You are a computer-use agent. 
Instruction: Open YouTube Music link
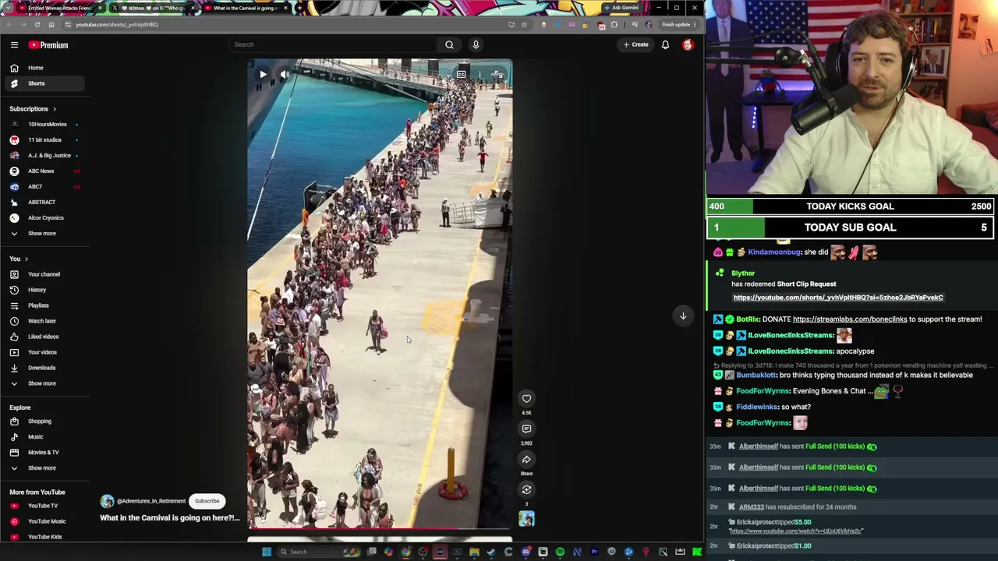coord(45,521)
